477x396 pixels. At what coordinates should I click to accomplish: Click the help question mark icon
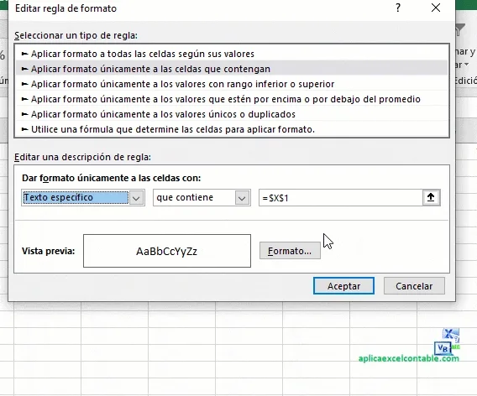point(398,8)
